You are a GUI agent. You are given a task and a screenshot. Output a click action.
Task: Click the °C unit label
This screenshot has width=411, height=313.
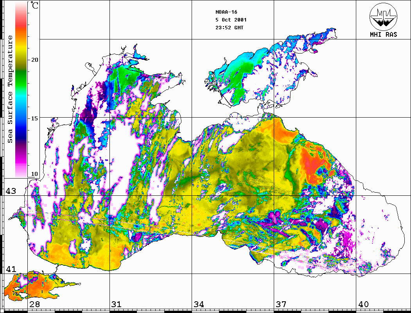(x=34, y=5)
